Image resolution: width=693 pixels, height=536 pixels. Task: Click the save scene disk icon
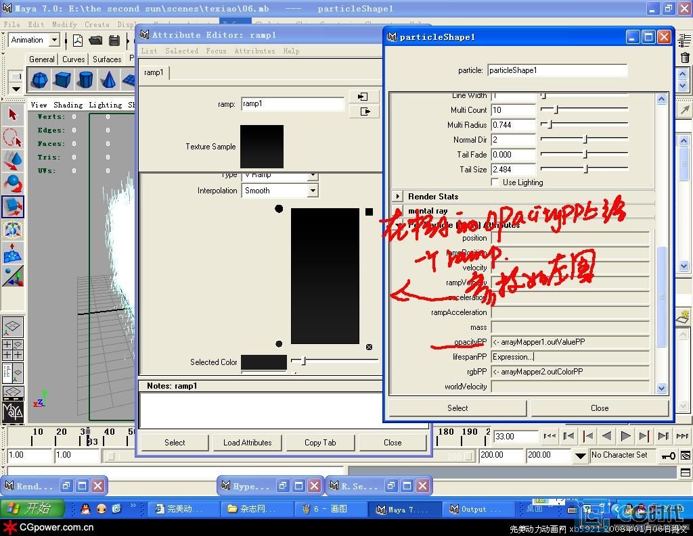[x=114, y=41]
